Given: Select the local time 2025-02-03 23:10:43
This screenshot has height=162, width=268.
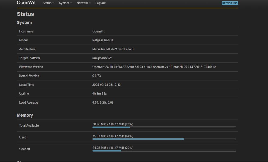Looking at the screenshot, I should (107, 85).
